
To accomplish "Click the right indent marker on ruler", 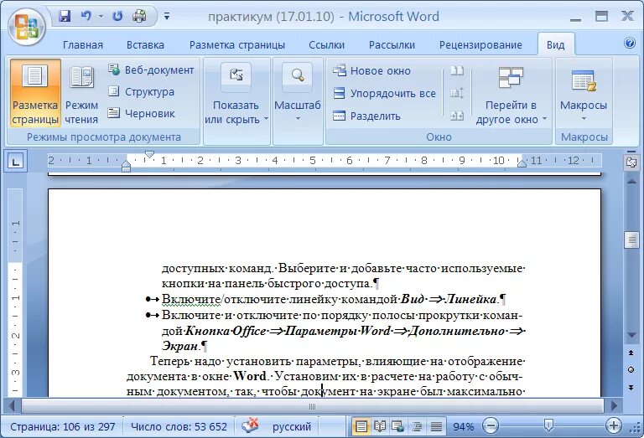I will tap(522, 163).
